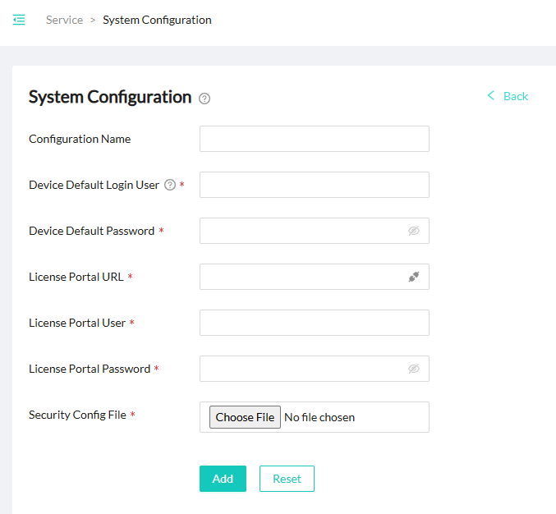The image size is (556, 514).
Task: Click the Security Config File label
Action: pos(77,415)
